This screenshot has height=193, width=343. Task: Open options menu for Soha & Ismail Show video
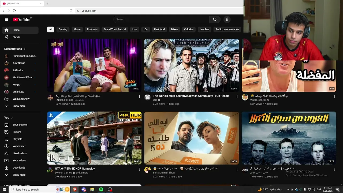click(237, 169)
